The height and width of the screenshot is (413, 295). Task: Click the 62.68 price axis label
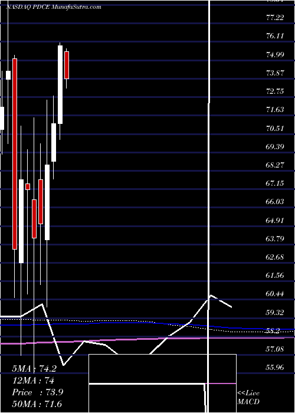pyautogui.click(x=275, y=257)
